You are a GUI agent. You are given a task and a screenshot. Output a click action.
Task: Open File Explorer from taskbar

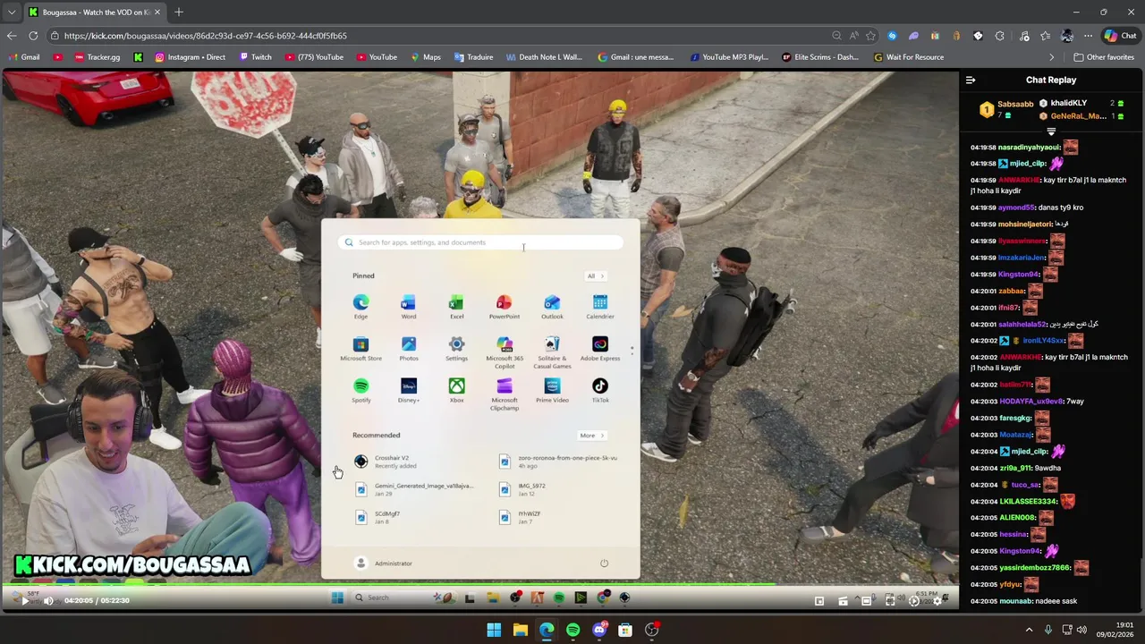point(520,630)
